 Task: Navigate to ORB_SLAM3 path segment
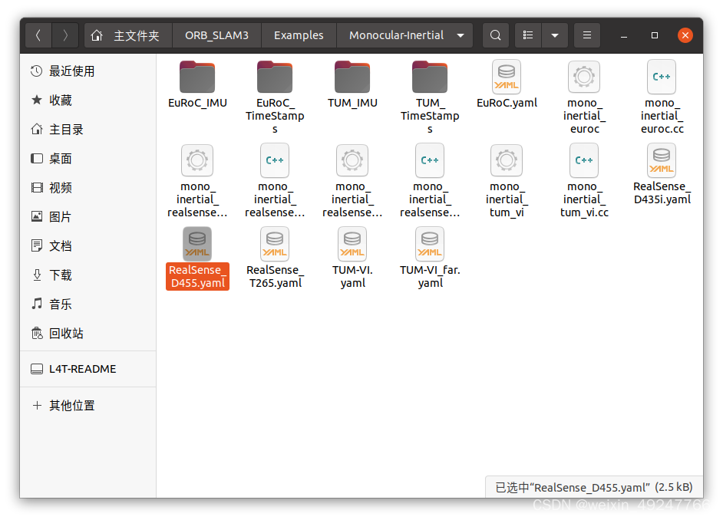click(x=216, y=35)
